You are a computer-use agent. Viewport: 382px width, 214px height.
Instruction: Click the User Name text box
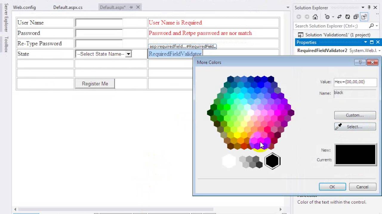(99, 23)
